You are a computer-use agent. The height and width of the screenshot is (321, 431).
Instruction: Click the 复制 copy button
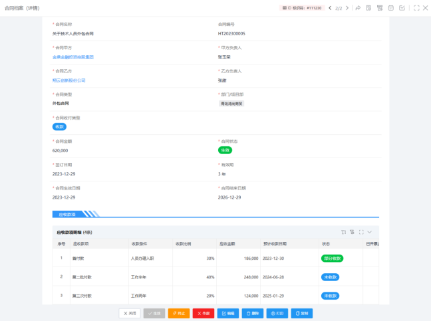tap(301, 313)
